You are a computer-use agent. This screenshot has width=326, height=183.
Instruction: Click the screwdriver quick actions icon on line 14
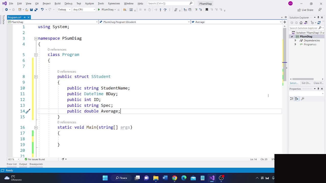(28, 111)
